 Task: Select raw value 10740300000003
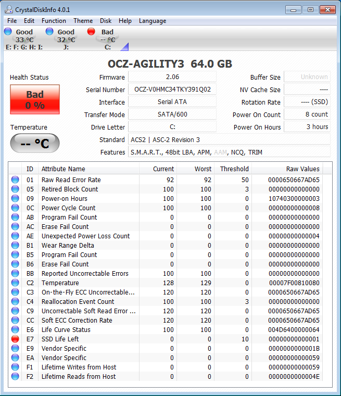(294, 198)
